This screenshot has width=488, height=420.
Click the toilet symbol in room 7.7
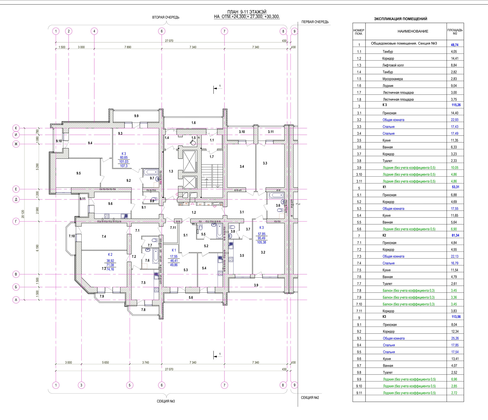click(x=155, y=240)
